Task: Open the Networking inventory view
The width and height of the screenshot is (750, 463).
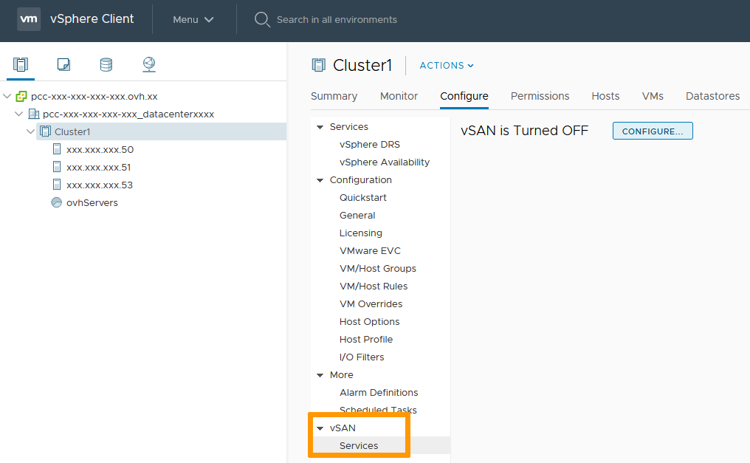Action: (x=148, y=65)
